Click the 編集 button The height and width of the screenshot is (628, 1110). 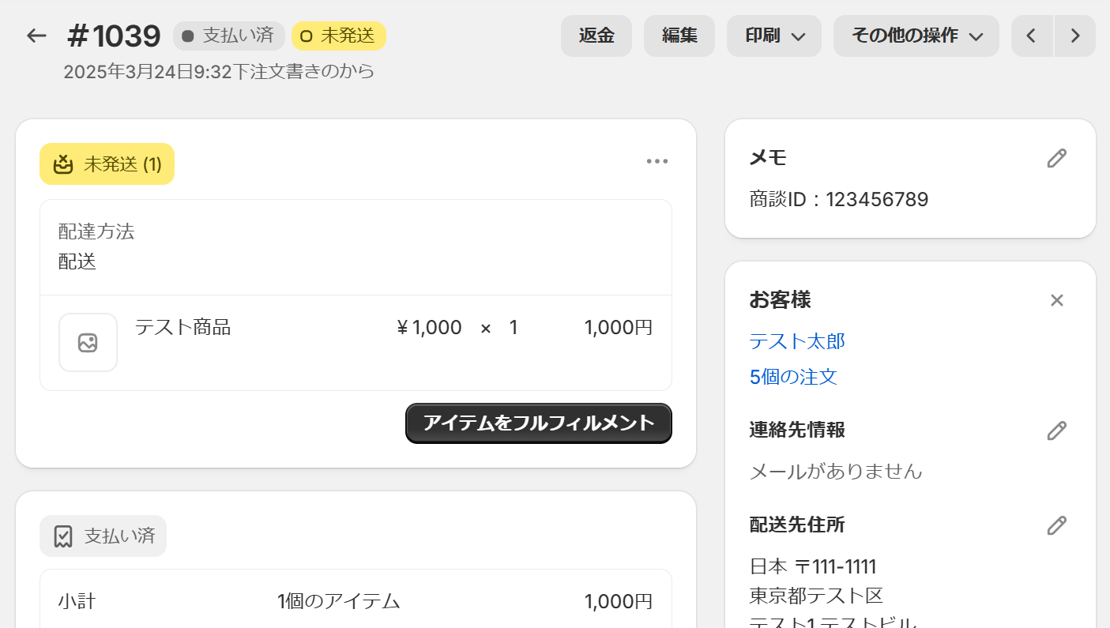coord(679,36)
